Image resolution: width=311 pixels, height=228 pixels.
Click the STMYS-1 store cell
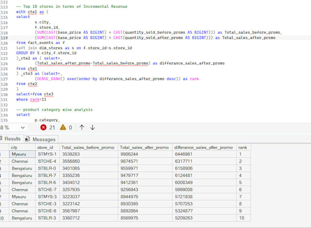[48, 154]
